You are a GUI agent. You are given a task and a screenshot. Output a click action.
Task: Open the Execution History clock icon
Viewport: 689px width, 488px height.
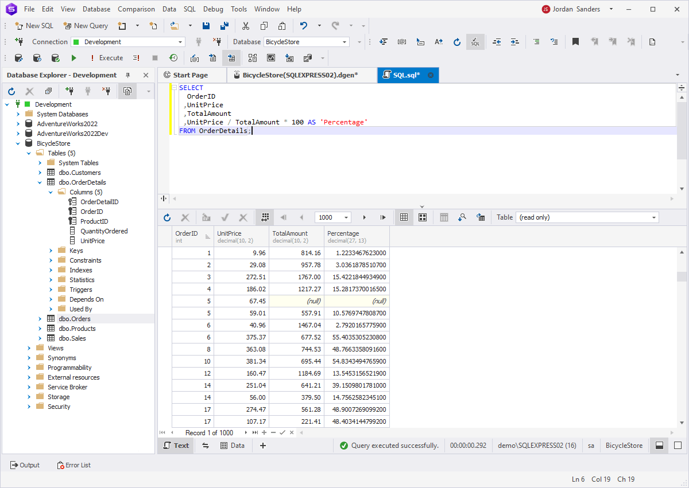pos(173,58)
